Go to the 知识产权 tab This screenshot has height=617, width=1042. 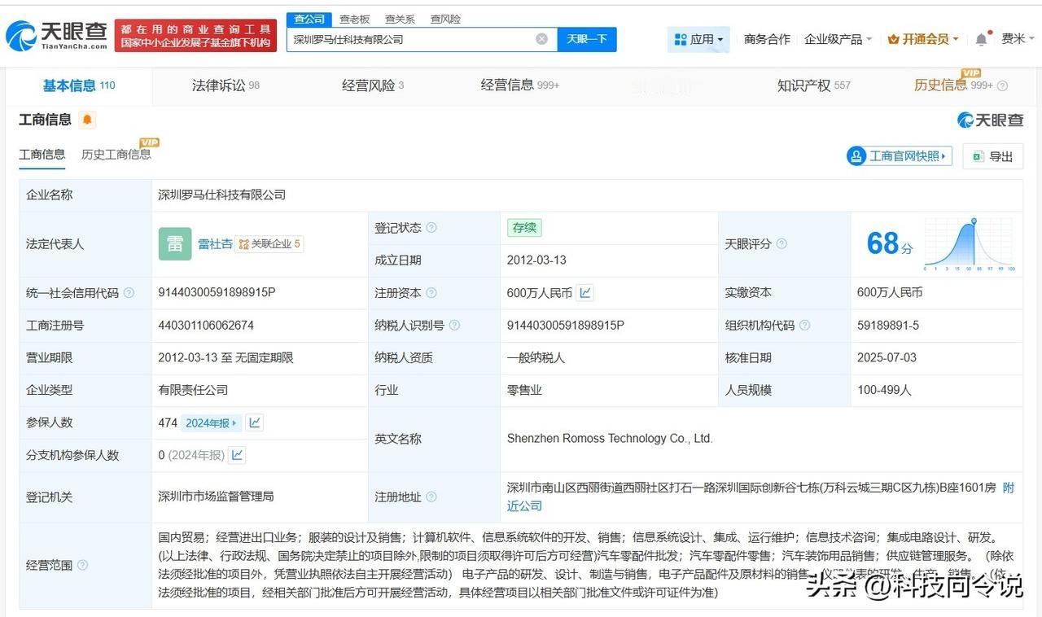click(813, 85)
